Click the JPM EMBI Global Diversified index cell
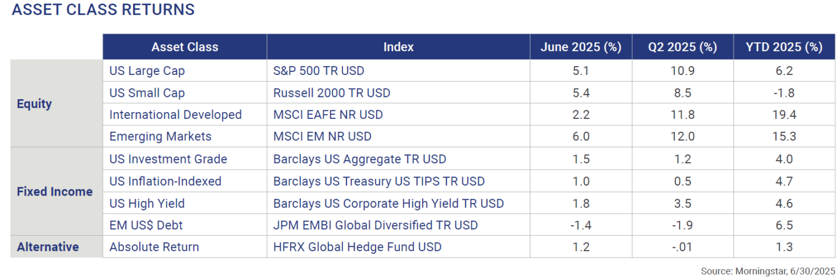 (x=375, y=225)
